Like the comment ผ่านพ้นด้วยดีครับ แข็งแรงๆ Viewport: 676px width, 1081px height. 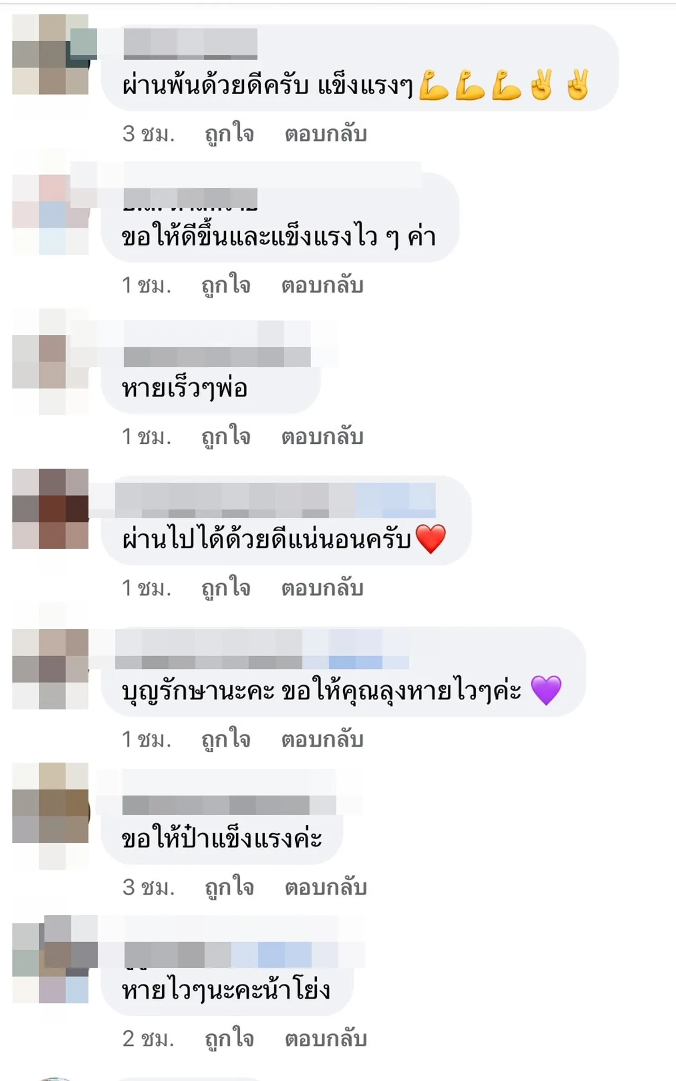[229, 134]
